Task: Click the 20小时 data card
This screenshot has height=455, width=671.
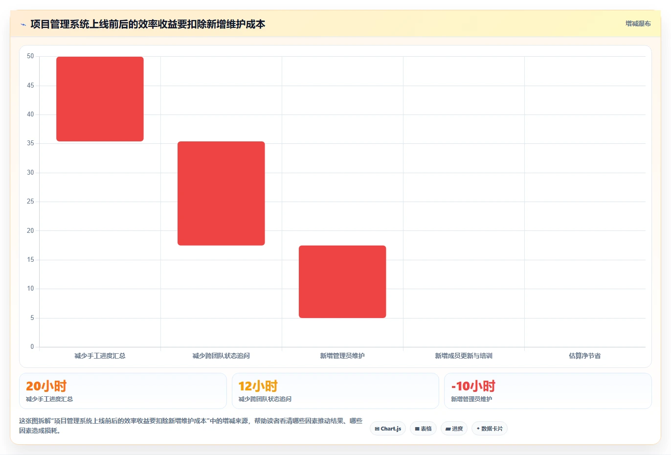Action: point(123,391)
